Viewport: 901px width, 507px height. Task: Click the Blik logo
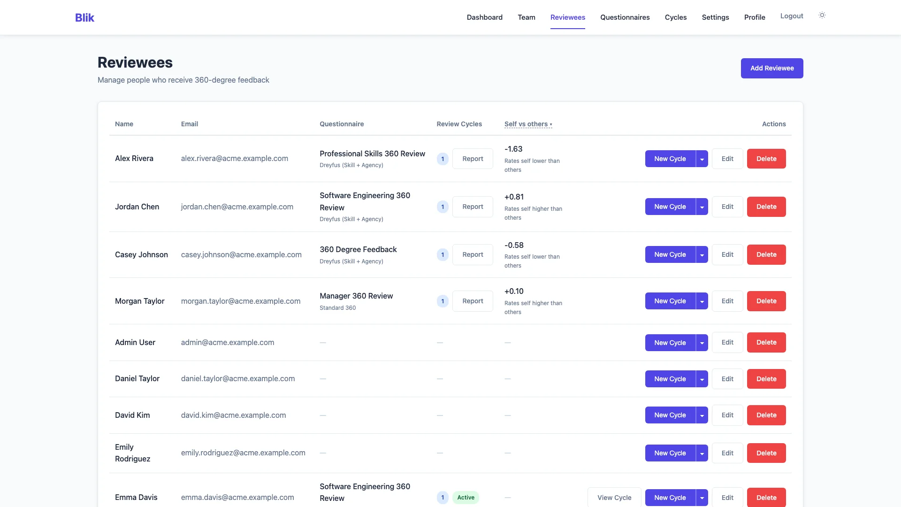coord(84,17)
